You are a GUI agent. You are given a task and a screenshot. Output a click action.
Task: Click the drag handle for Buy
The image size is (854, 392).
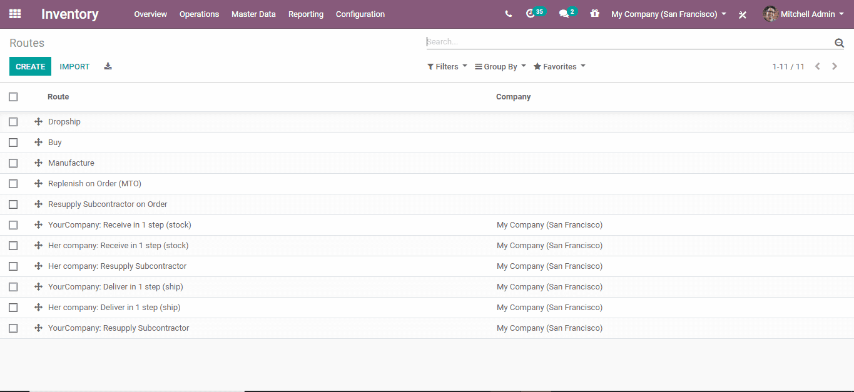click(38, 143)
